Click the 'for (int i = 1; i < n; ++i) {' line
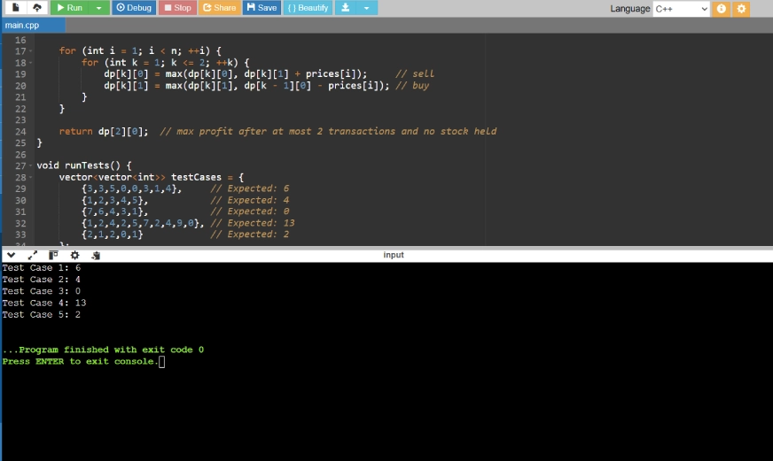Viewport: 773px width, 461px height. pyautogui.click(x=140, y=50)
